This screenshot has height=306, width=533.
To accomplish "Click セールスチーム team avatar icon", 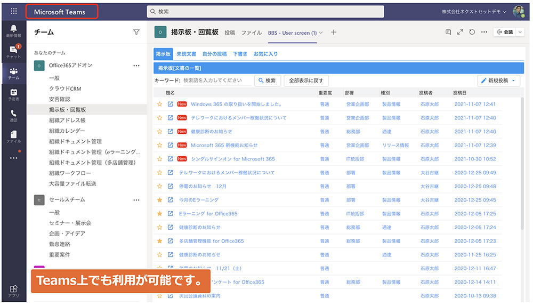I will [39, 200].
